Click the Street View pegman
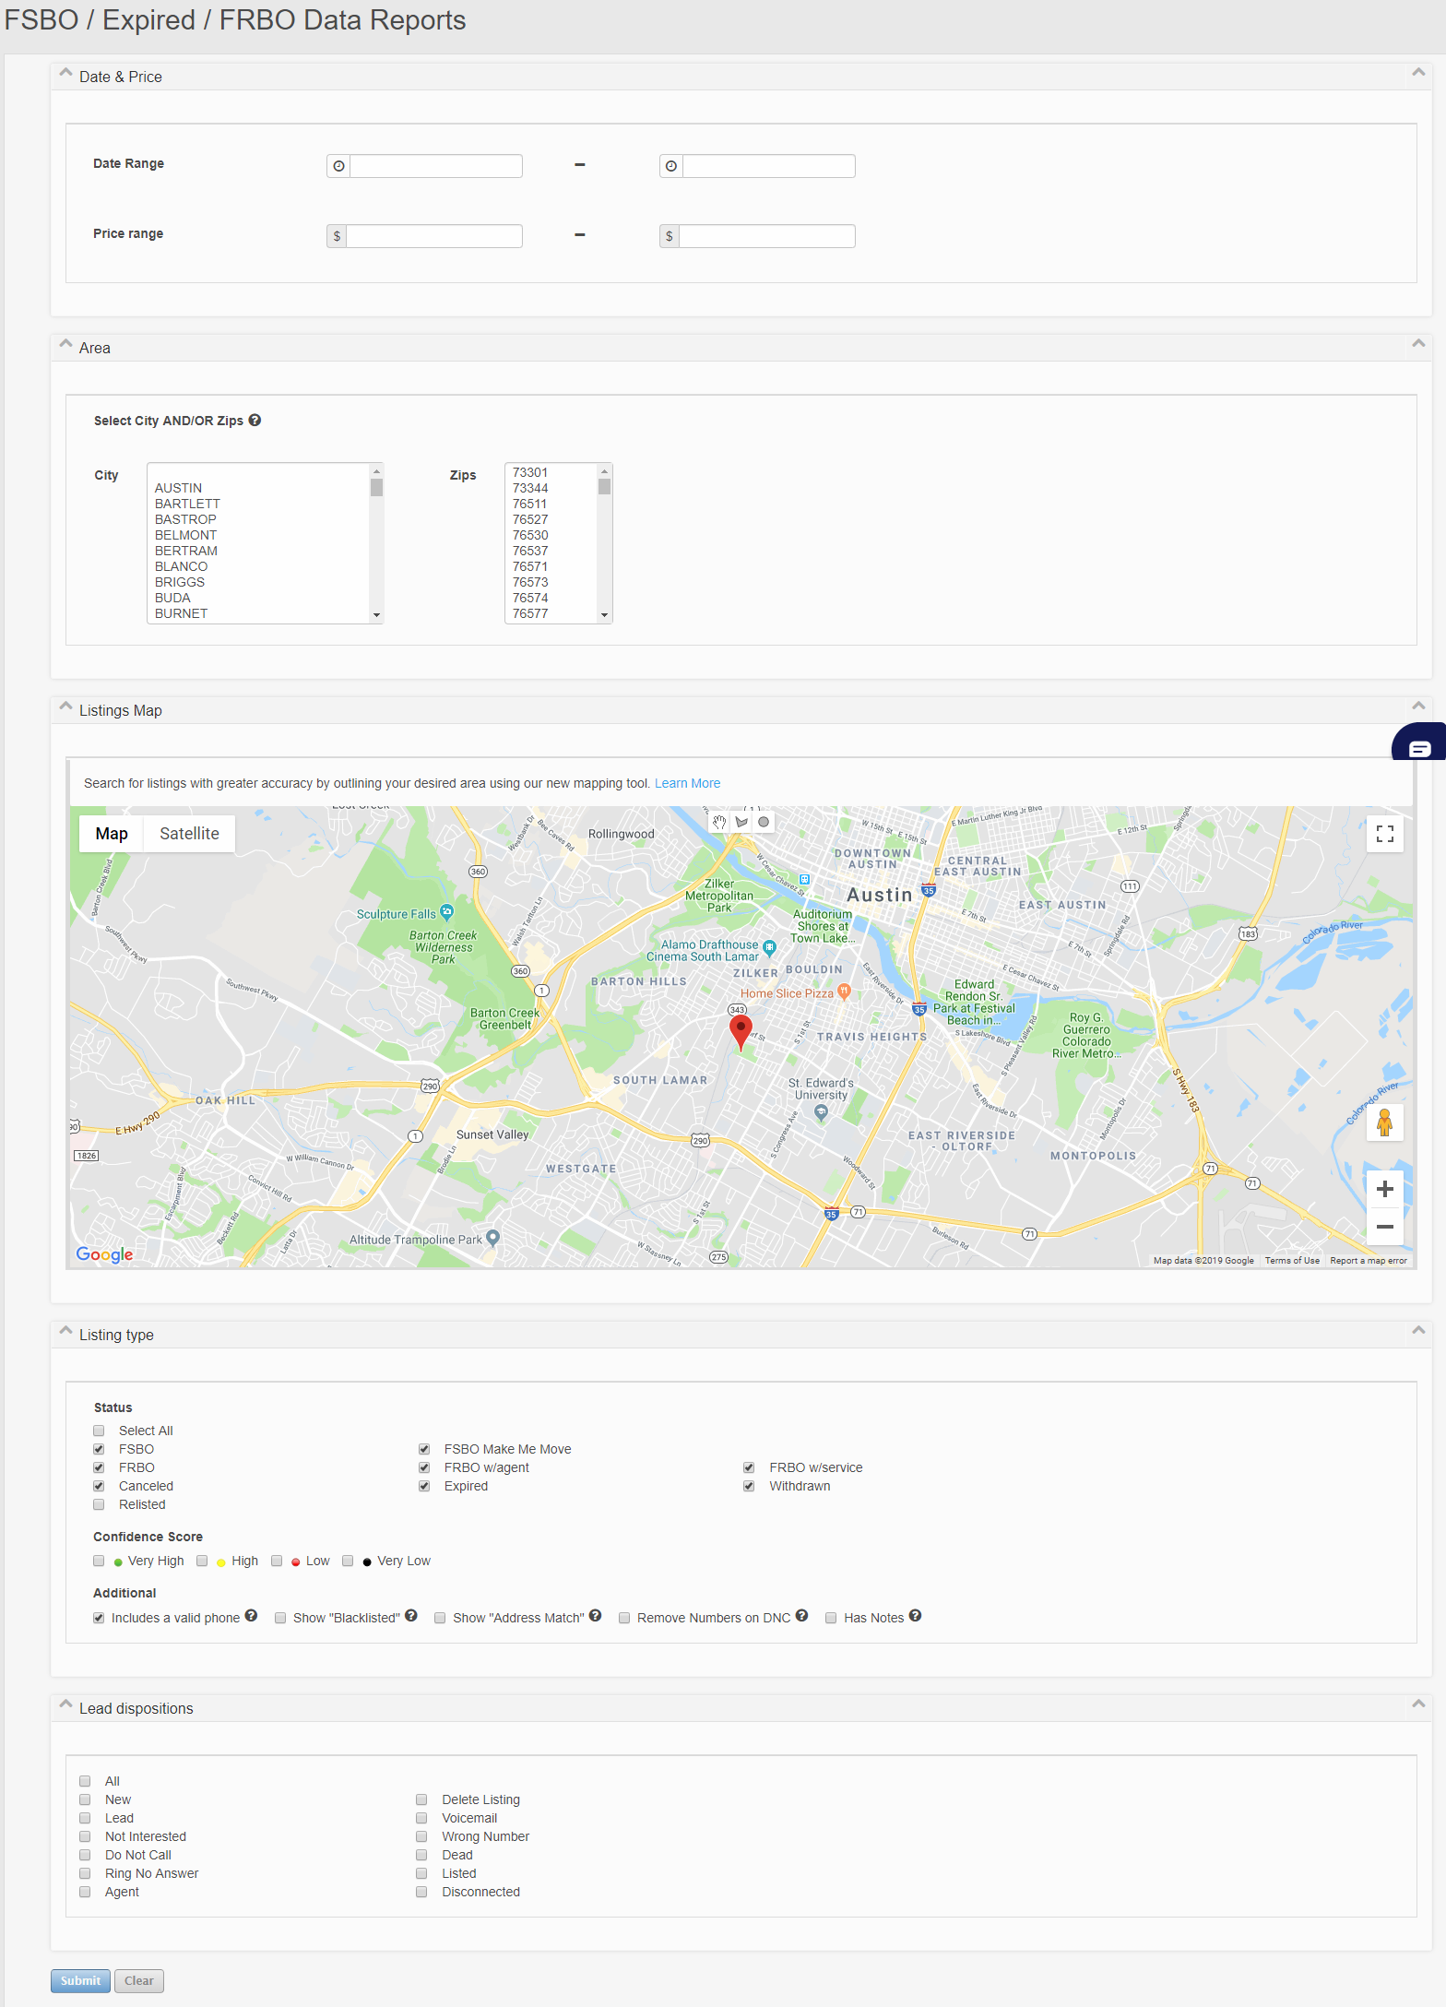 pos(1384,1122)
